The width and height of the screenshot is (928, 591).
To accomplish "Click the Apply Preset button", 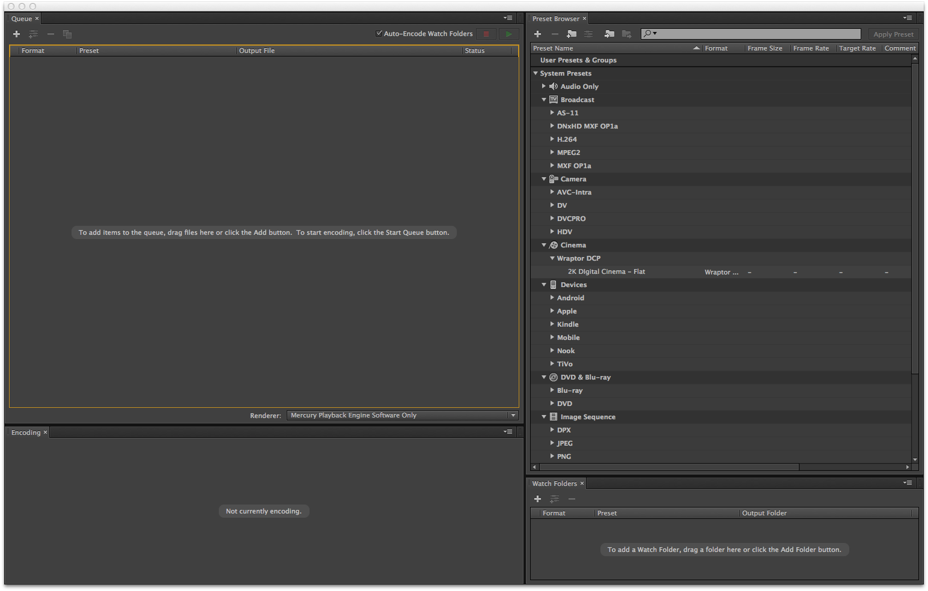I will click(893, 34).
